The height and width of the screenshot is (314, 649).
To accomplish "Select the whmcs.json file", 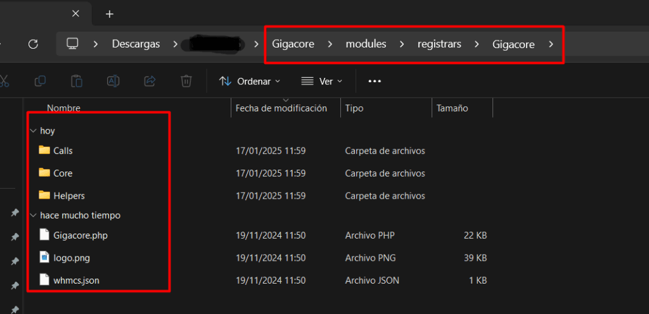I will point(75,280).
